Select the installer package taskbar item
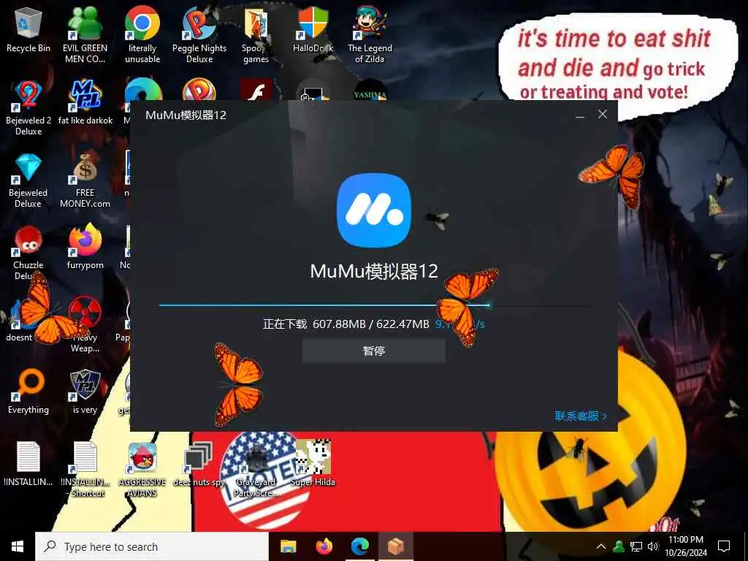This screenshot has width=748, height=561. tap(396, 546)
